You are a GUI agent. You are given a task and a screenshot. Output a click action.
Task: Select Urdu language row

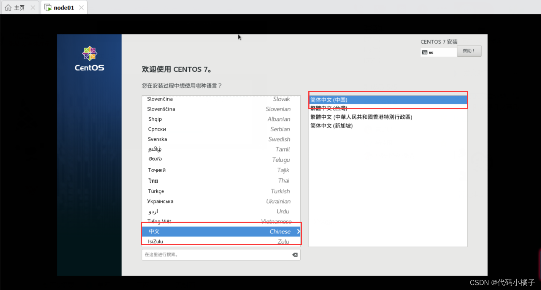221,211
